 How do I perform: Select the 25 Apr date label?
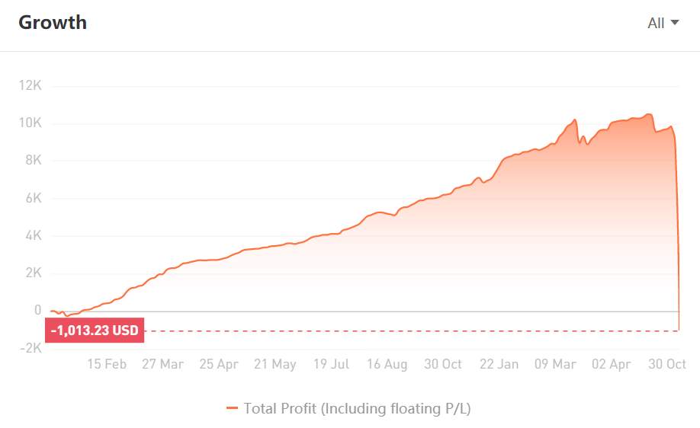point(219,364)
